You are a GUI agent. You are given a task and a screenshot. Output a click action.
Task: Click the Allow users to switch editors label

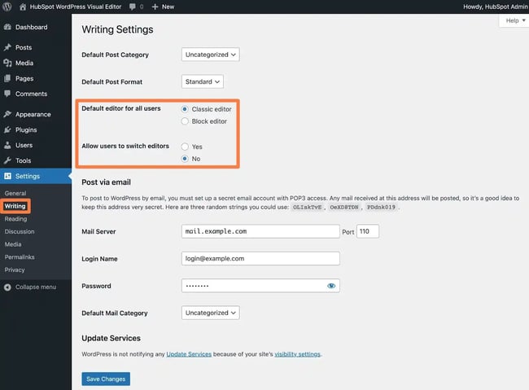coord(125,146)
